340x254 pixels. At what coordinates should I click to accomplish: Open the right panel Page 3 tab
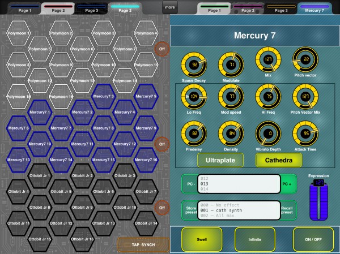pos(281,9)
